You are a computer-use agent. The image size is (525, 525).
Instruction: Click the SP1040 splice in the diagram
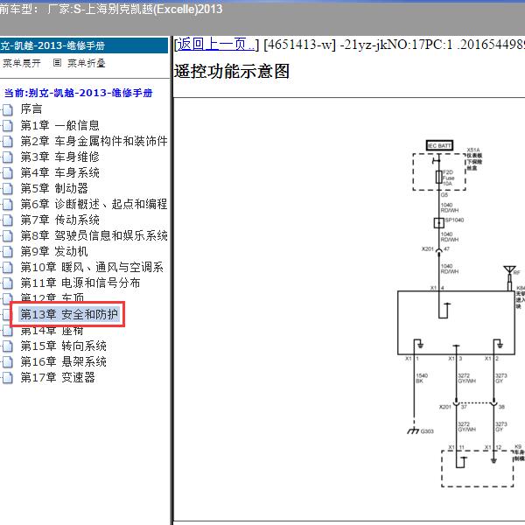(439, 222)
